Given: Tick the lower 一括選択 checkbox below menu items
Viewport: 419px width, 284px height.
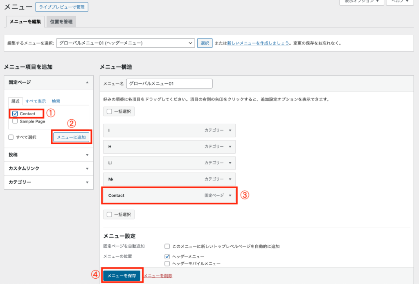Looking at the screenshot, I should point(109,215).
